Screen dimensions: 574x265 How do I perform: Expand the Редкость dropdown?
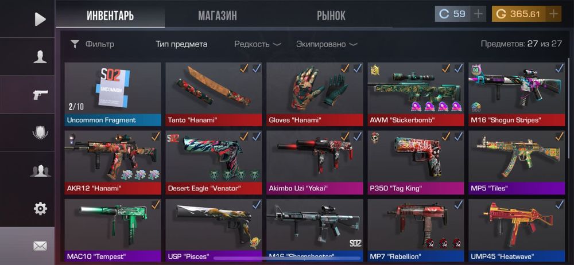click(258, 44)
